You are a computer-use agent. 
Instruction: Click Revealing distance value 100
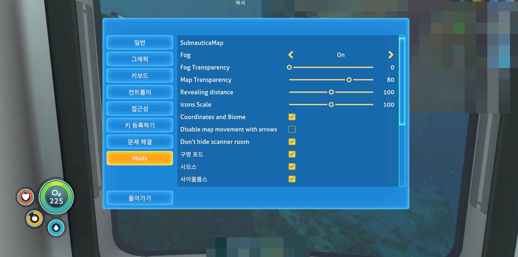point(389,92)
